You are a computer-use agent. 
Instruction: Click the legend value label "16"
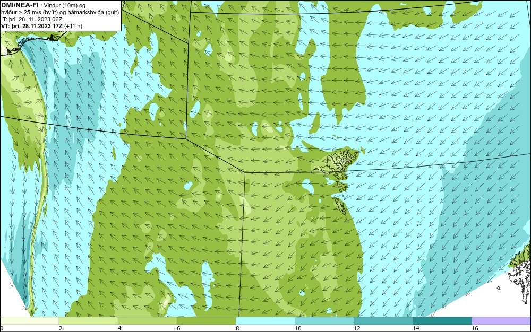click(x=475, y=328)
